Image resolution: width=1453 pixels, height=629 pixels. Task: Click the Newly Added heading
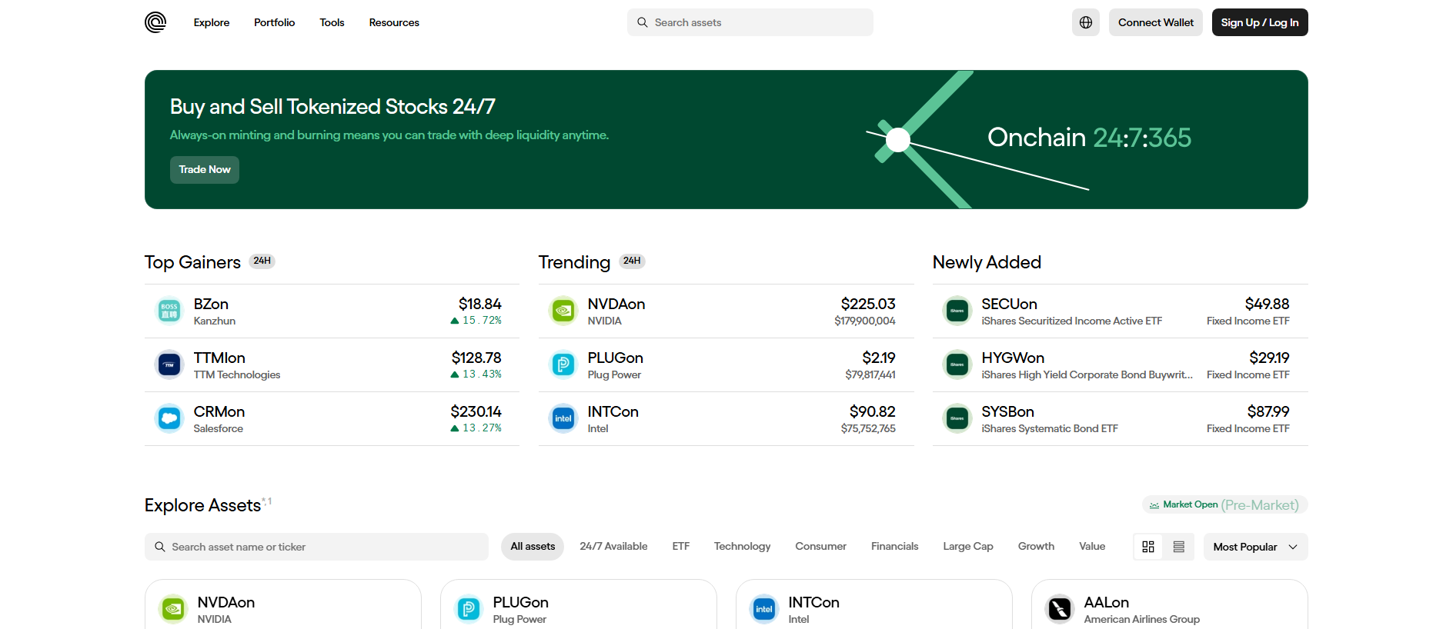[x=987, y=262]
